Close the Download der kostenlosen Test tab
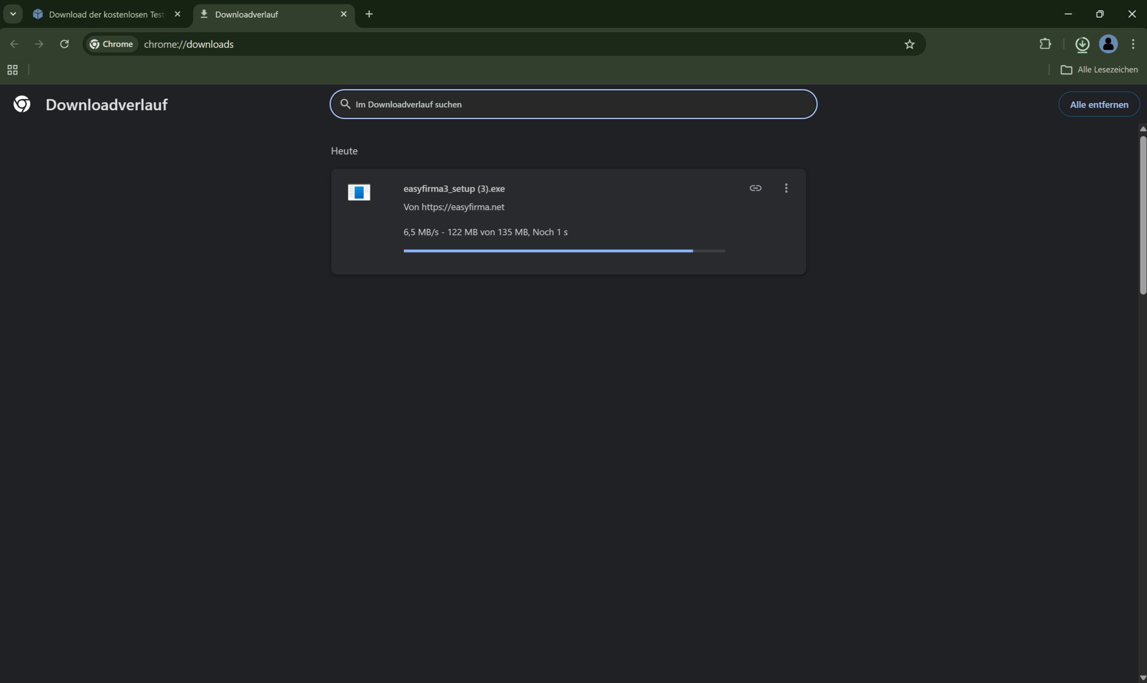Screen dimensions: 1147x683 (x=178, y=14)
